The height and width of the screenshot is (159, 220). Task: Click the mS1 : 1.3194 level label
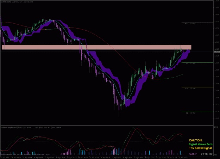(x=190, y=24)
